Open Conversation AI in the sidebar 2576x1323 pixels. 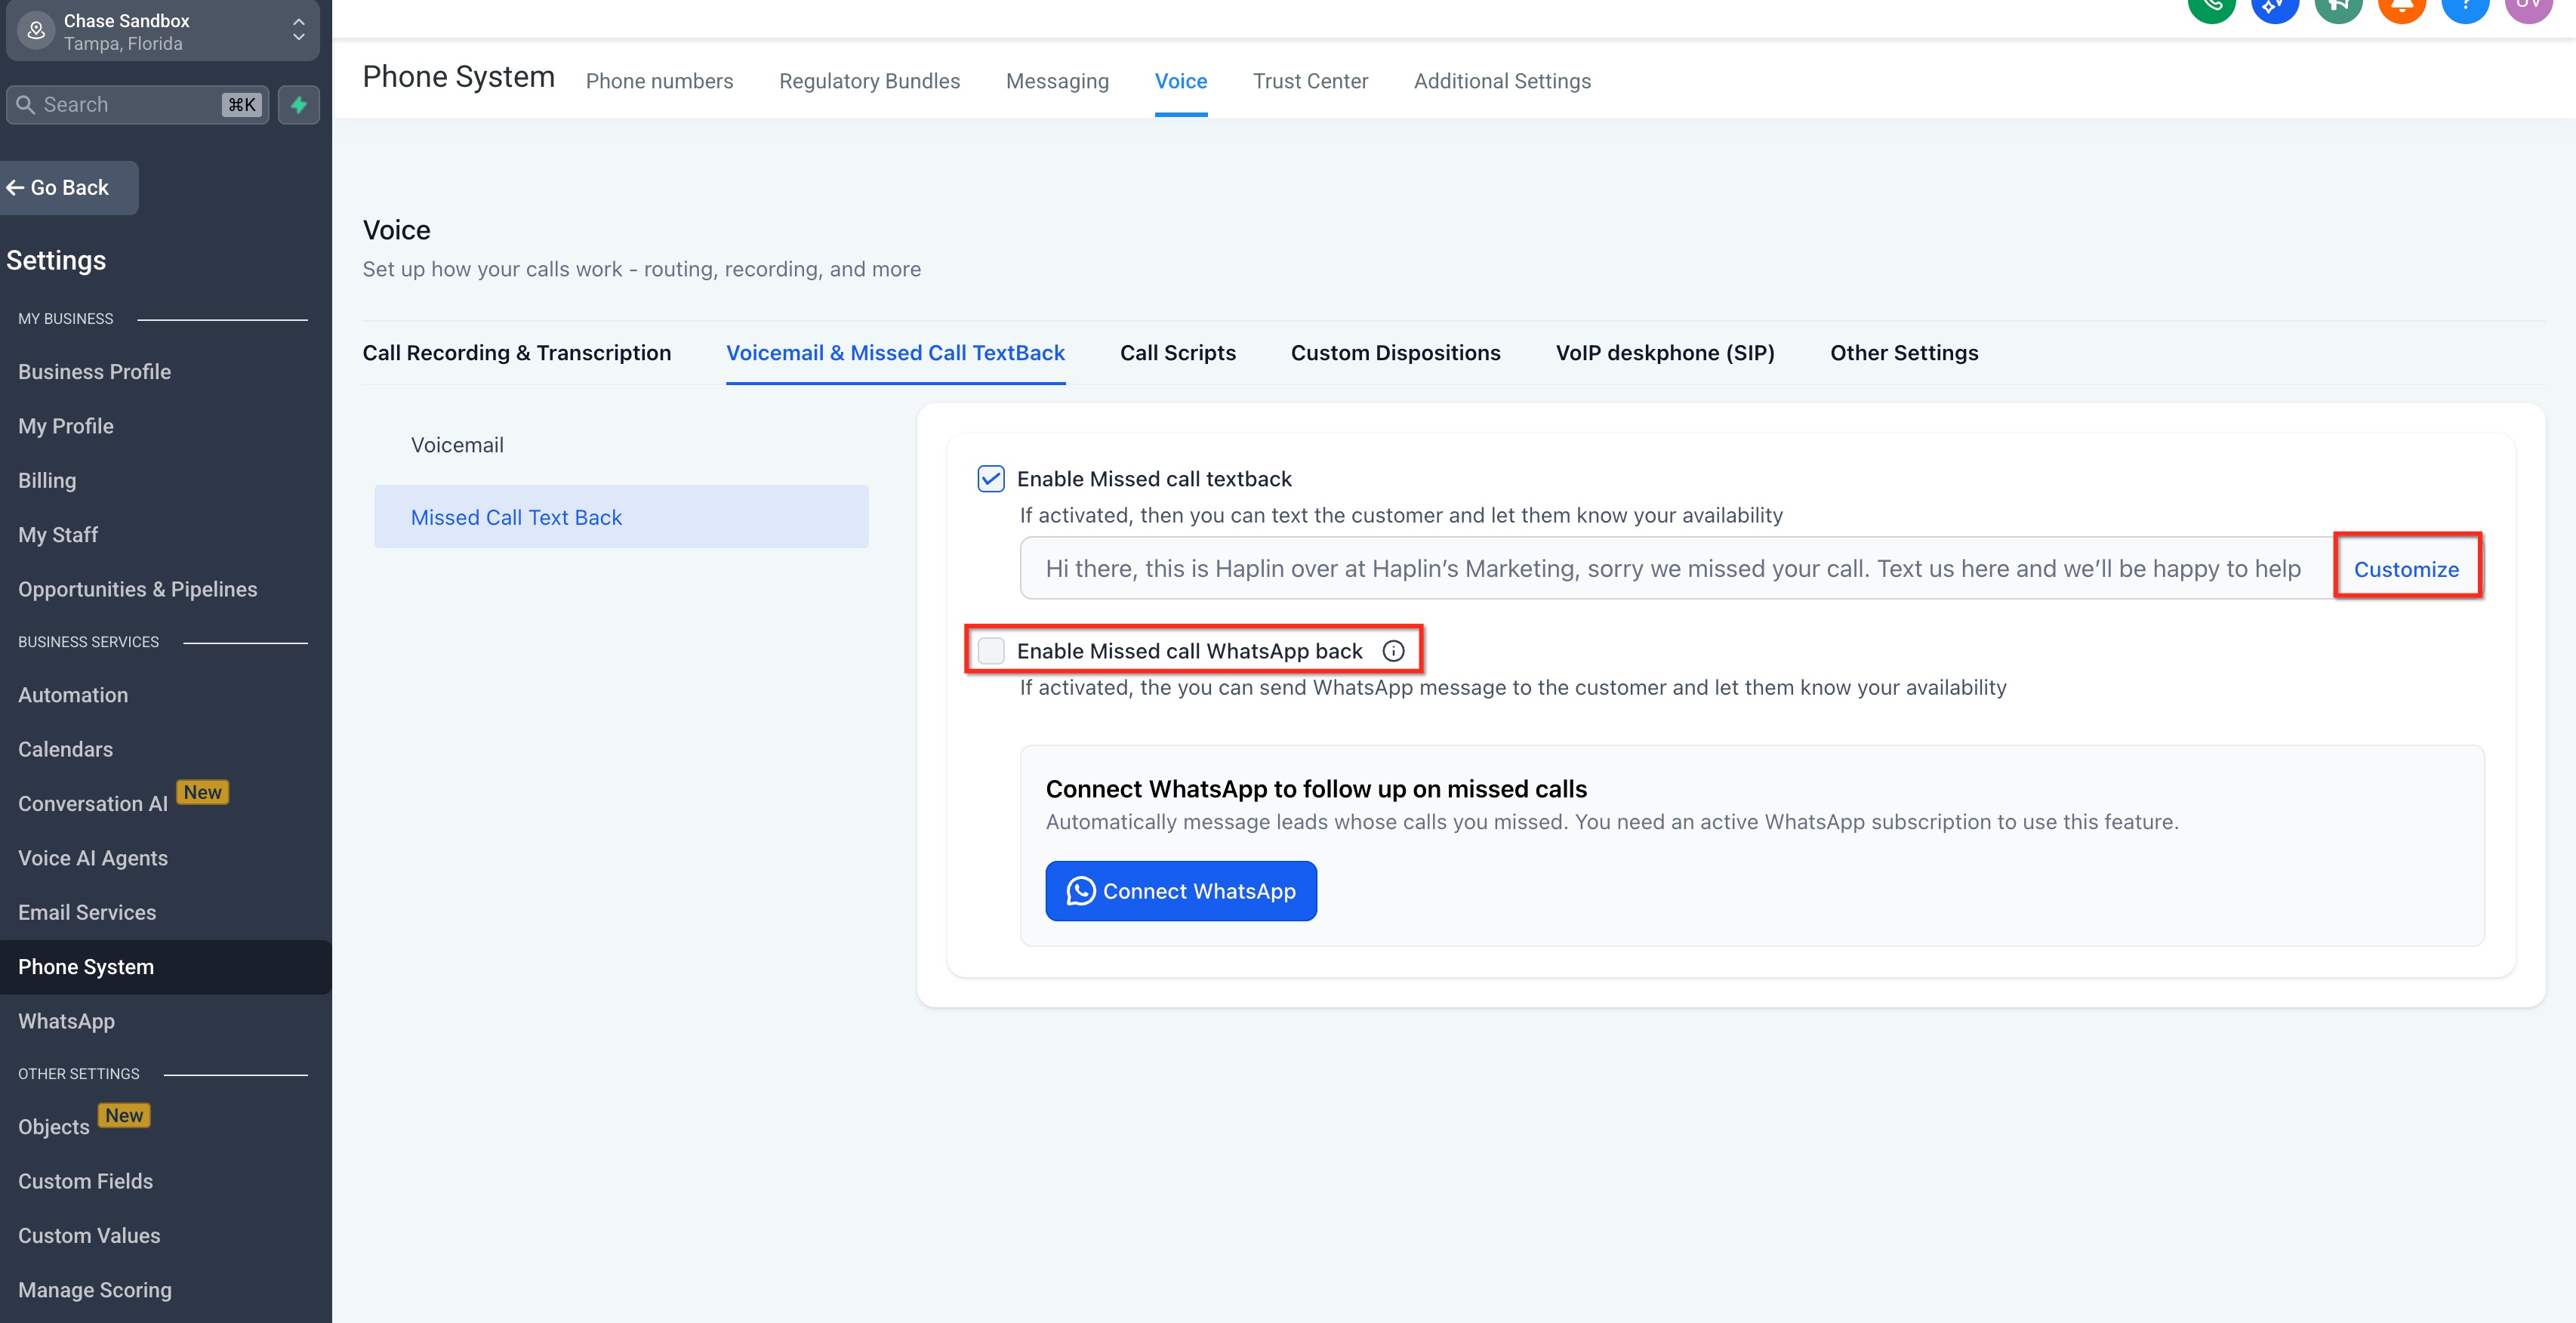(93, 804)
